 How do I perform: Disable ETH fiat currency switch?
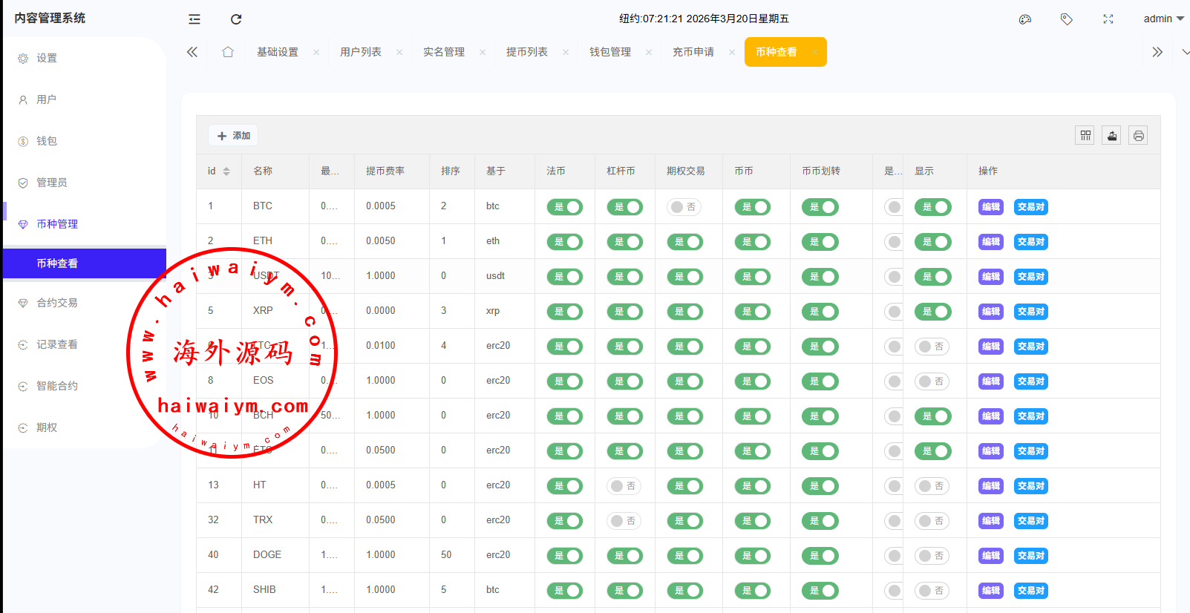point(565,242)
